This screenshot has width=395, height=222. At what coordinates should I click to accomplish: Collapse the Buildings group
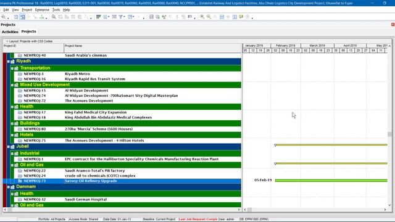click(x=12, y=123)
